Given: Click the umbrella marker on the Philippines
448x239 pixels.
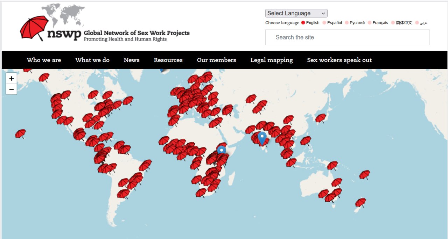Looking at the screenshot, I should pos(306,141).
